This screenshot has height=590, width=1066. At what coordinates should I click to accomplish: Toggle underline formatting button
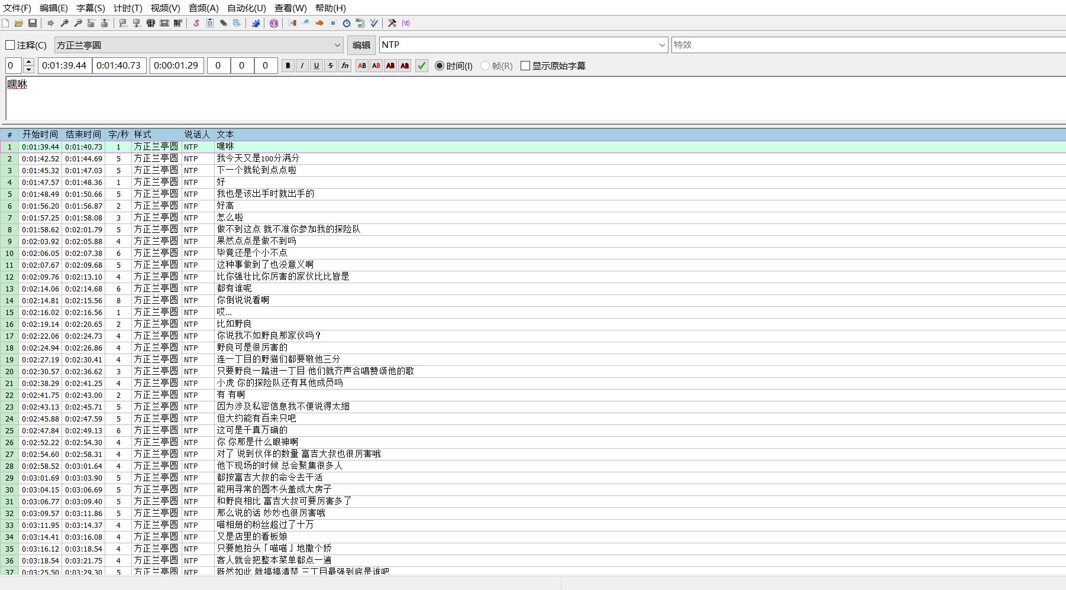click(x=316, y=66)
